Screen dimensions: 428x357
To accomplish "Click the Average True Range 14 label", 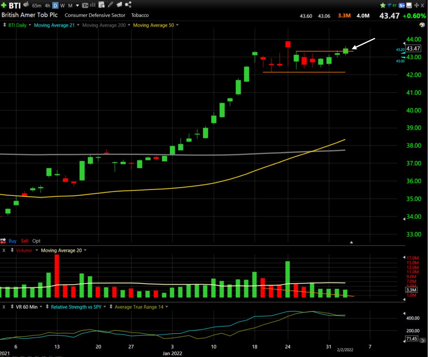I will 139,307.
